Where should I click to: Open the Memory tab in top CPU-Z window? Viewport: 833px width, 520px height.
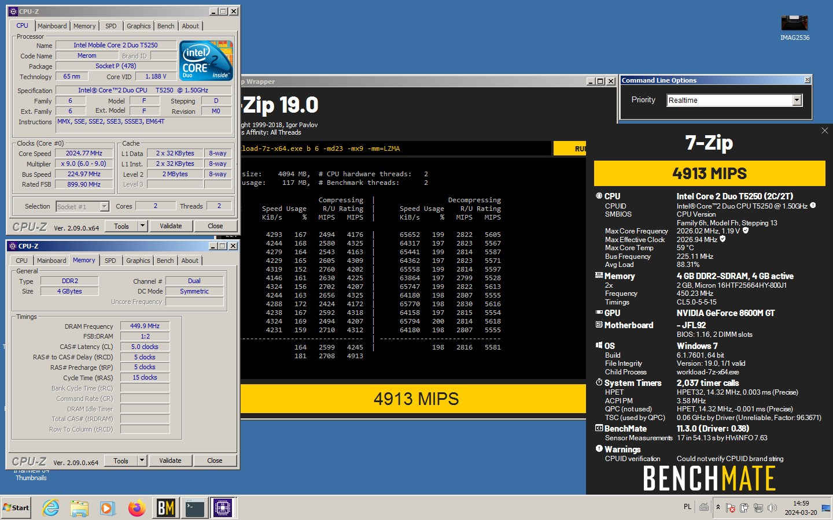point(84,26)
